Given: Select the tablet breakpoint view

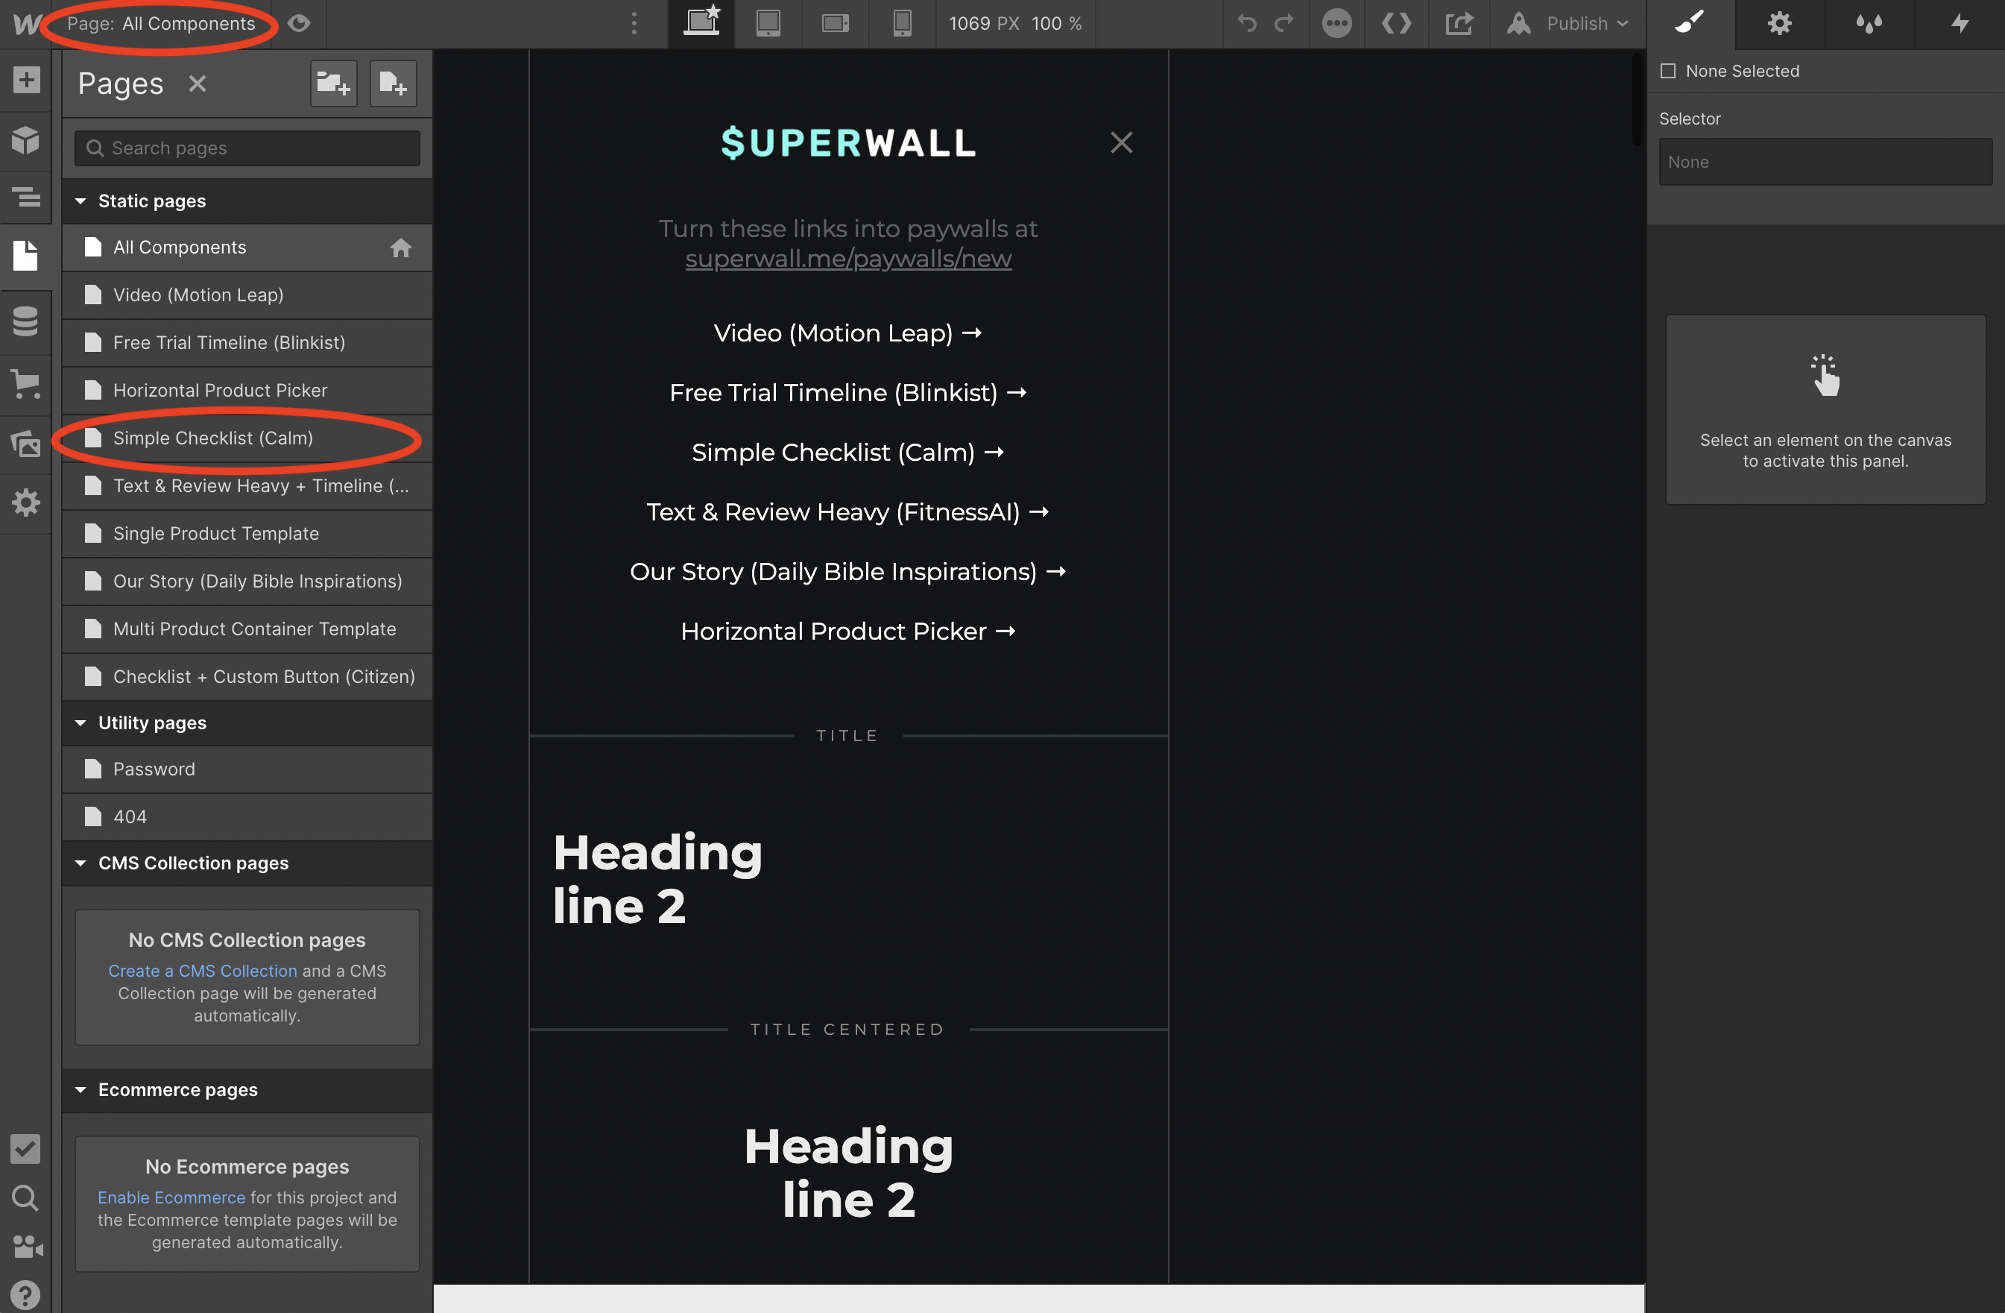Looking at the screenshot, I should tap(768, 24).
